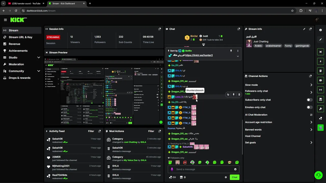Click the pencil icon in the right sidebar

click(320, 40)
